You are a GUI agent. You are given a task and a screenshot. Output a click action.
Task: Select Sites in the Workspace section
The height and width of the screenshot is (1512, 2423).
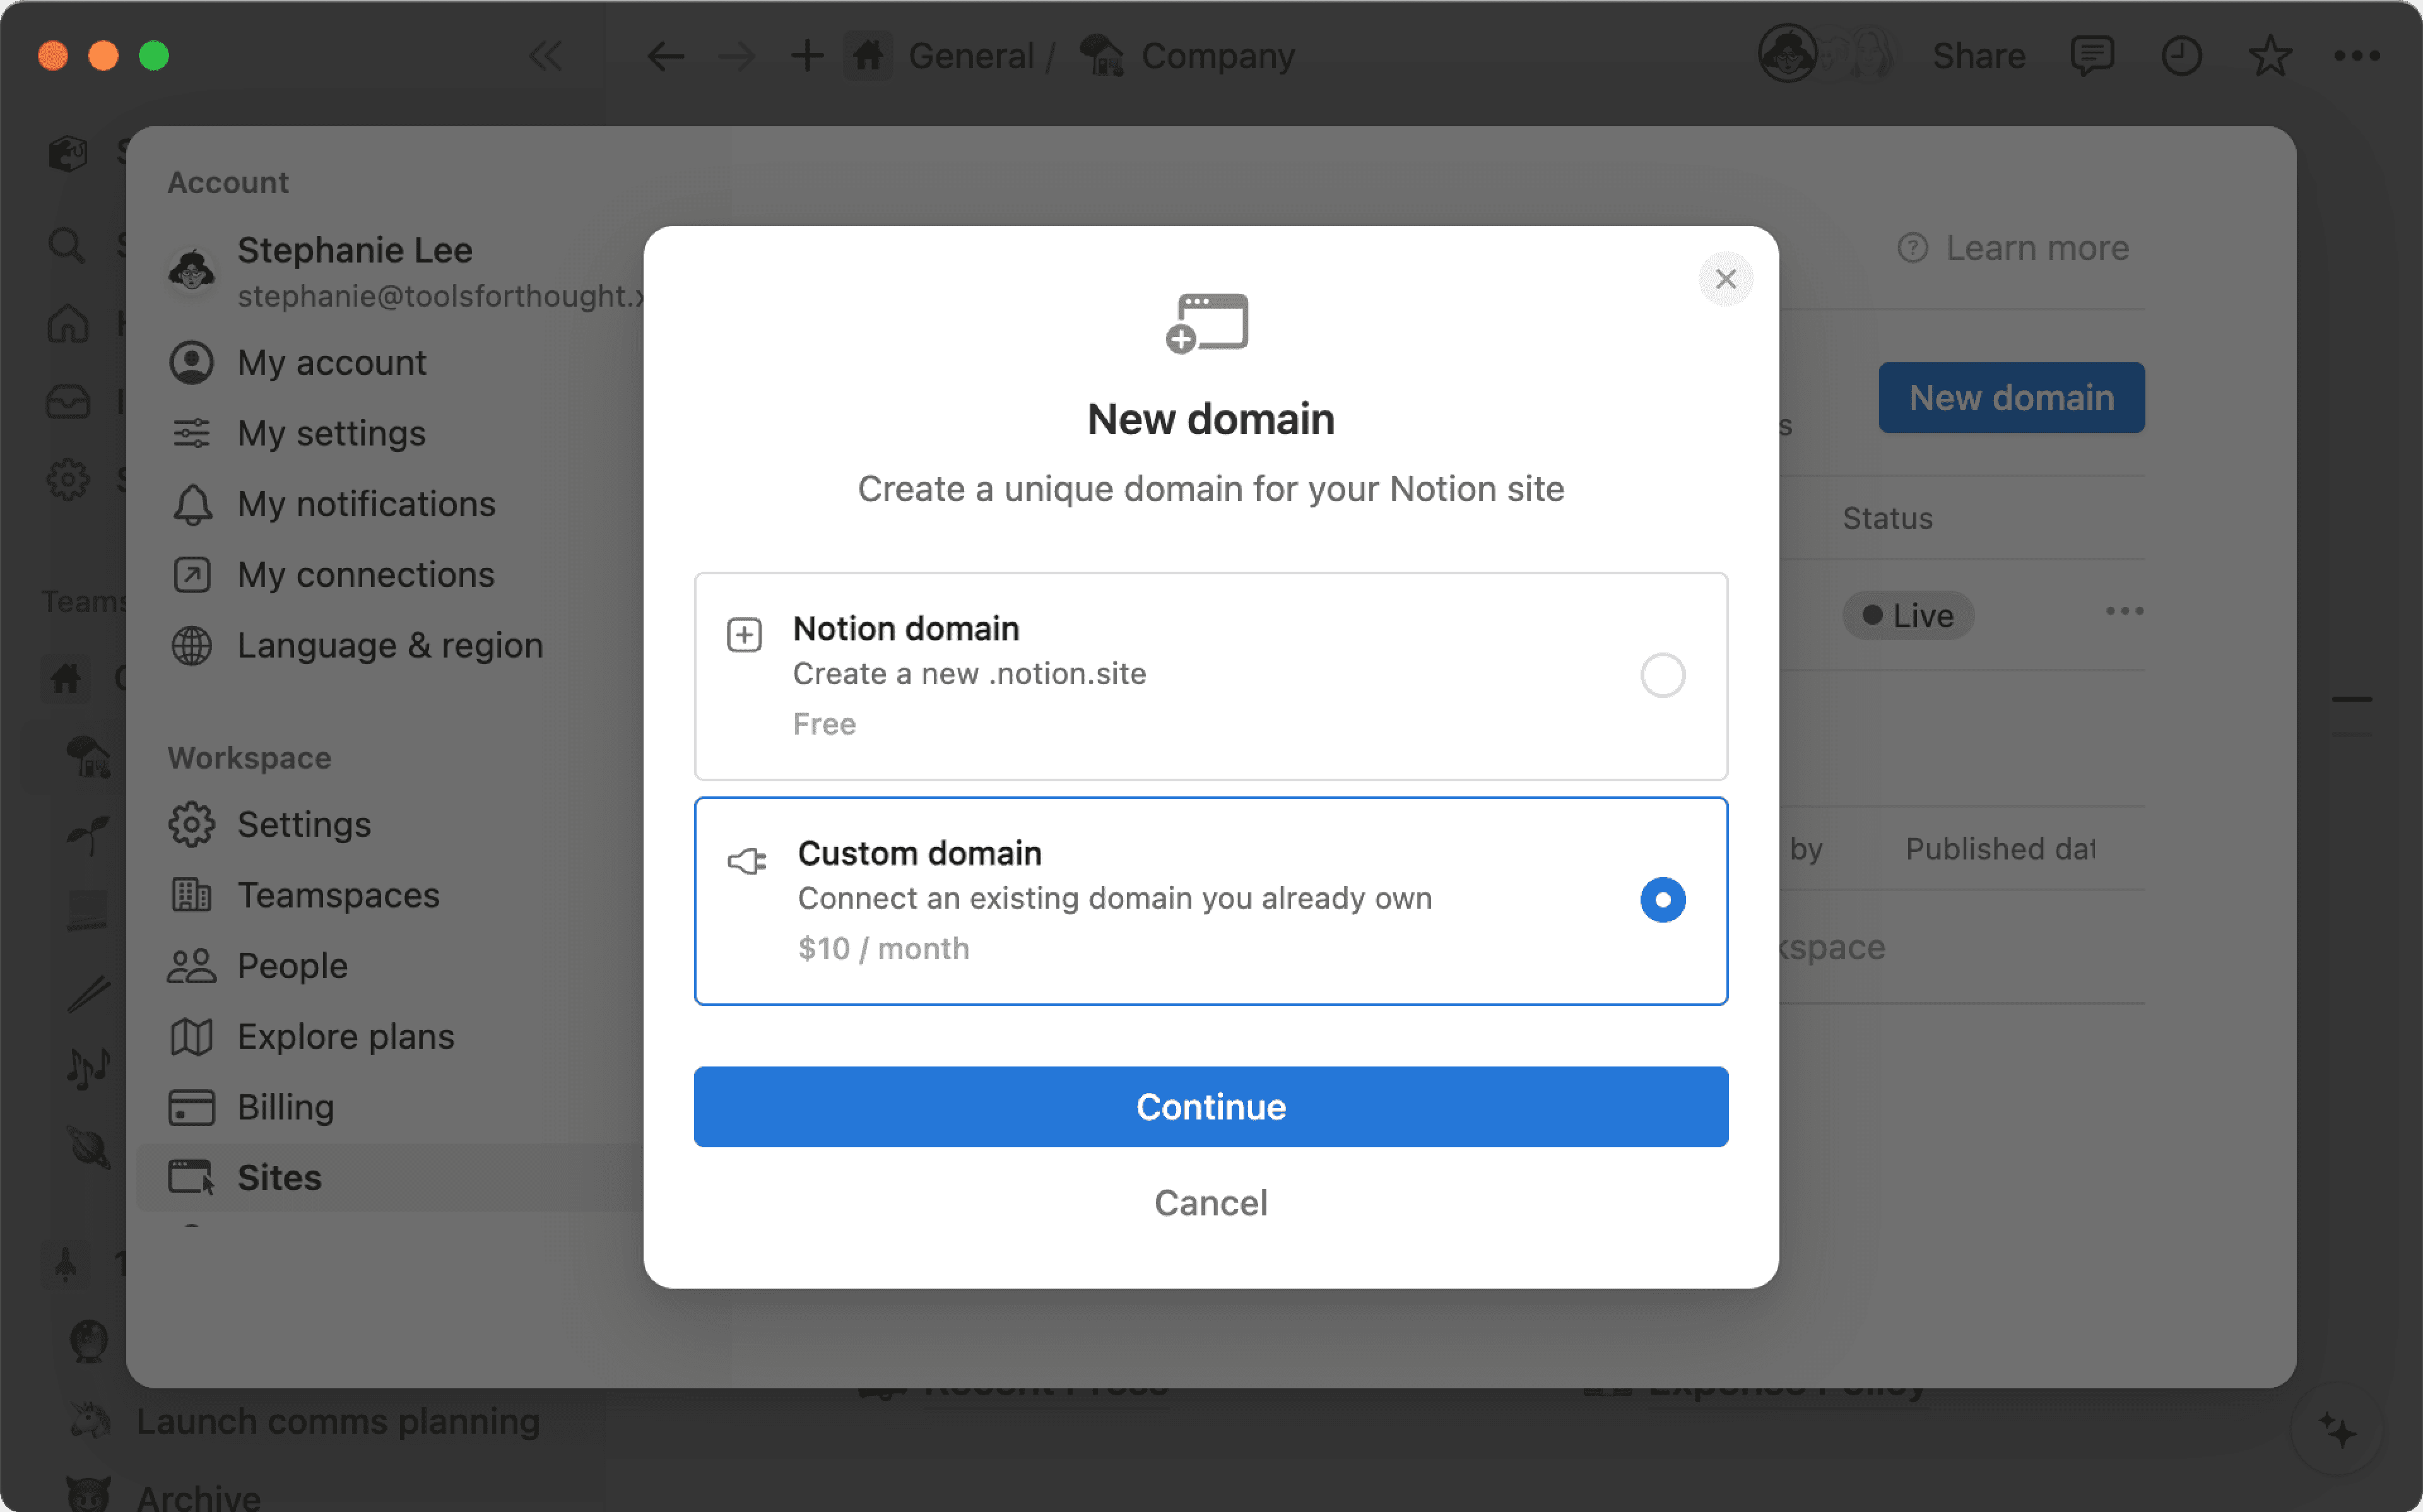279,1177
